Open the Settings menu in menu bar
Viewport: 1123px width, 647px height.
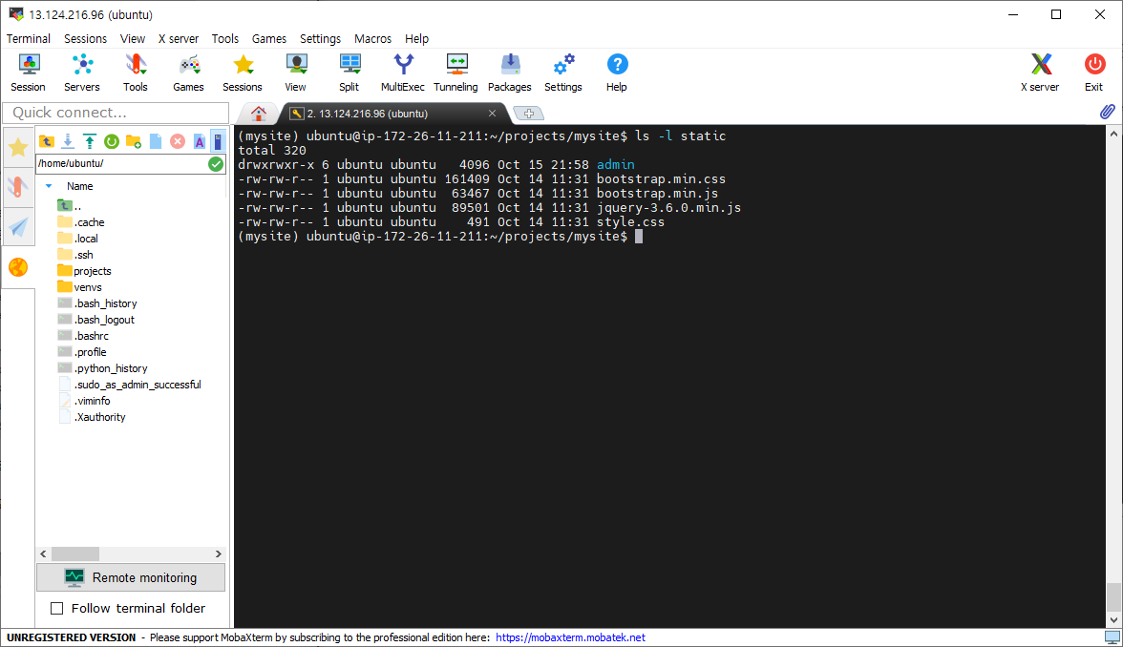coord(320,38)
